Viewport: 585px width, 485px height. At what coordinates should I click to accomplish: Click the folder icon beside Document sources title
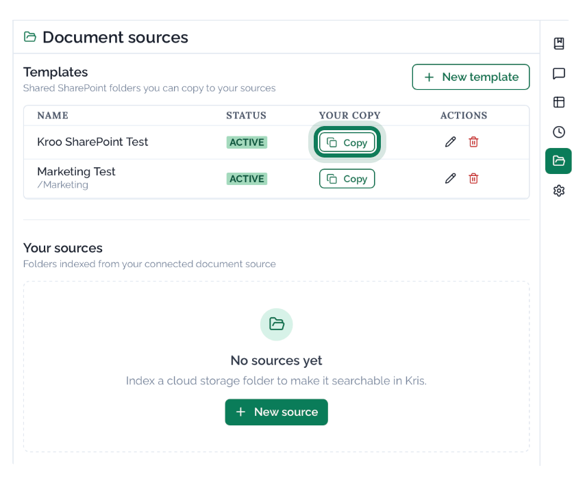30,37
